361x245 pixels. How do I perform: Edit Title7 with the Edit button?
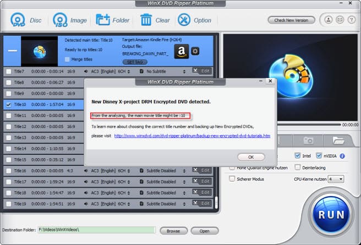202,71
